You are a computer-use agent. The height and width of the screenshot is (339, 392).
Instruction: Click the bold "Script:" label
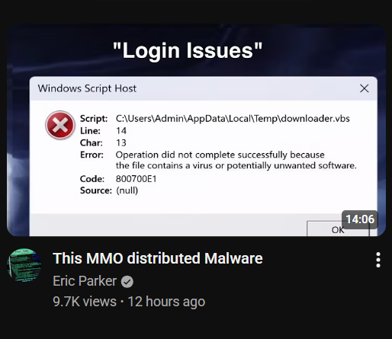pos(94,119)
